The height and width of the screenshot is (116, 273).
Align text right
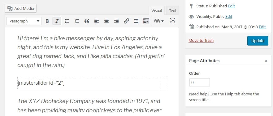(116, 21)
